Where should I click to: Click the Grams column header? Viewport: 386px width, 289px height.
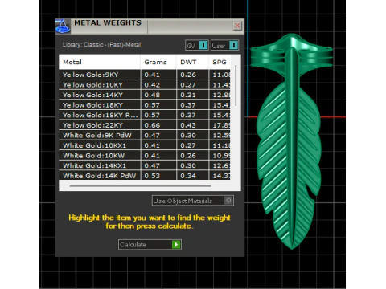pyautogui.click(x=158, y=62)
